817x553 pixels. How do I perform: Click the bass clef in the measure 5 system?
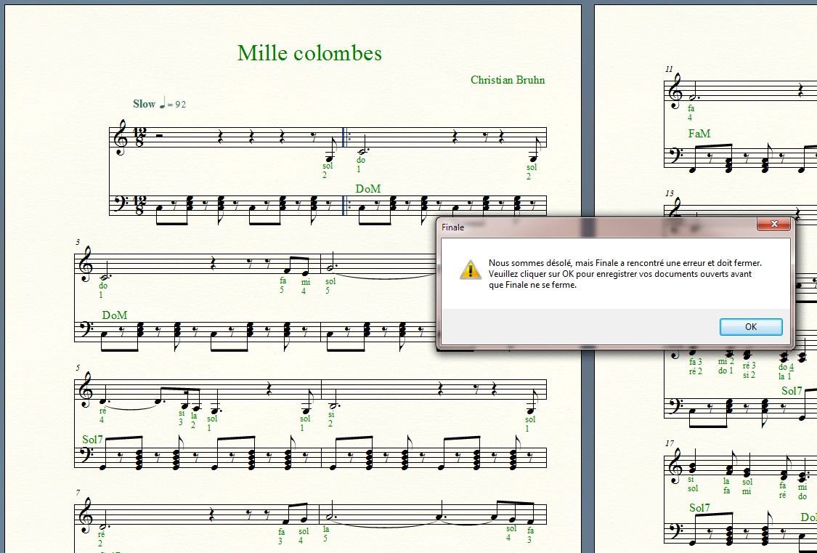pos(86,457)
